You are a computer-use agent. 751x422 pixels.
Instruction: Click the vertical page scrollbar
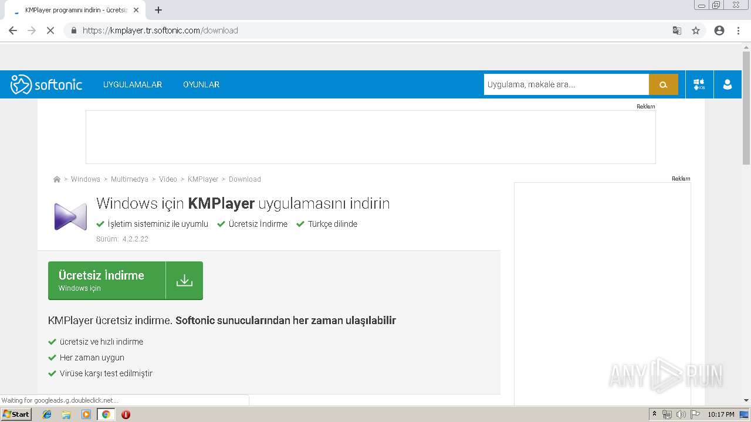(746, 108)
